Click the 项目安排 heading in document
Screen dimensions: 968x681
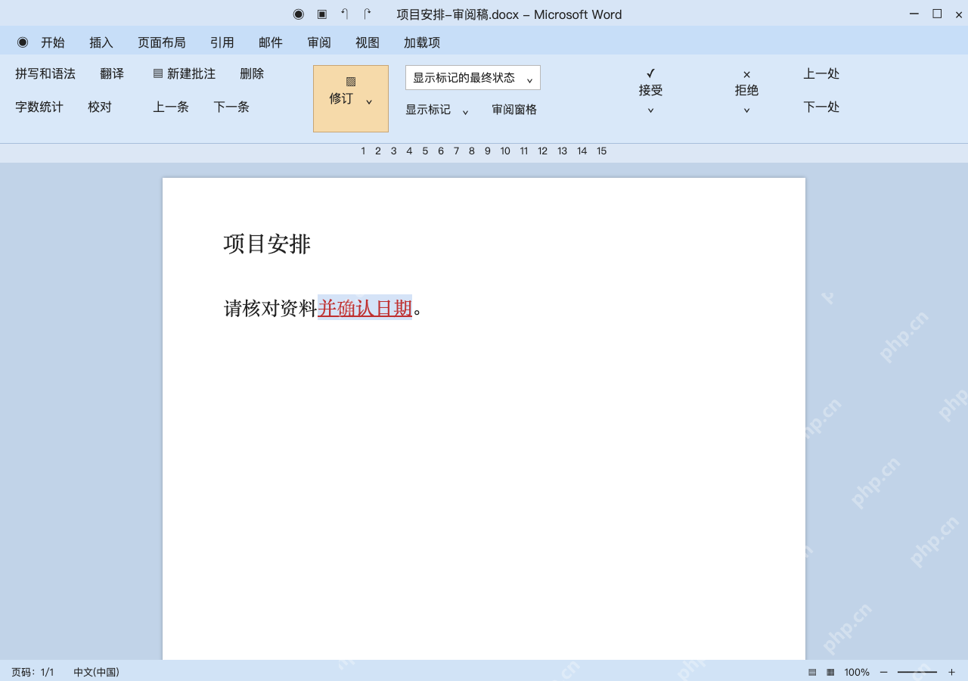point(267,244)
